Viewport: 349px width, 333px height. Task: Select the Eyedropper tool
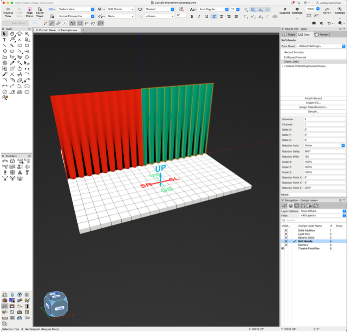point(12,63)
